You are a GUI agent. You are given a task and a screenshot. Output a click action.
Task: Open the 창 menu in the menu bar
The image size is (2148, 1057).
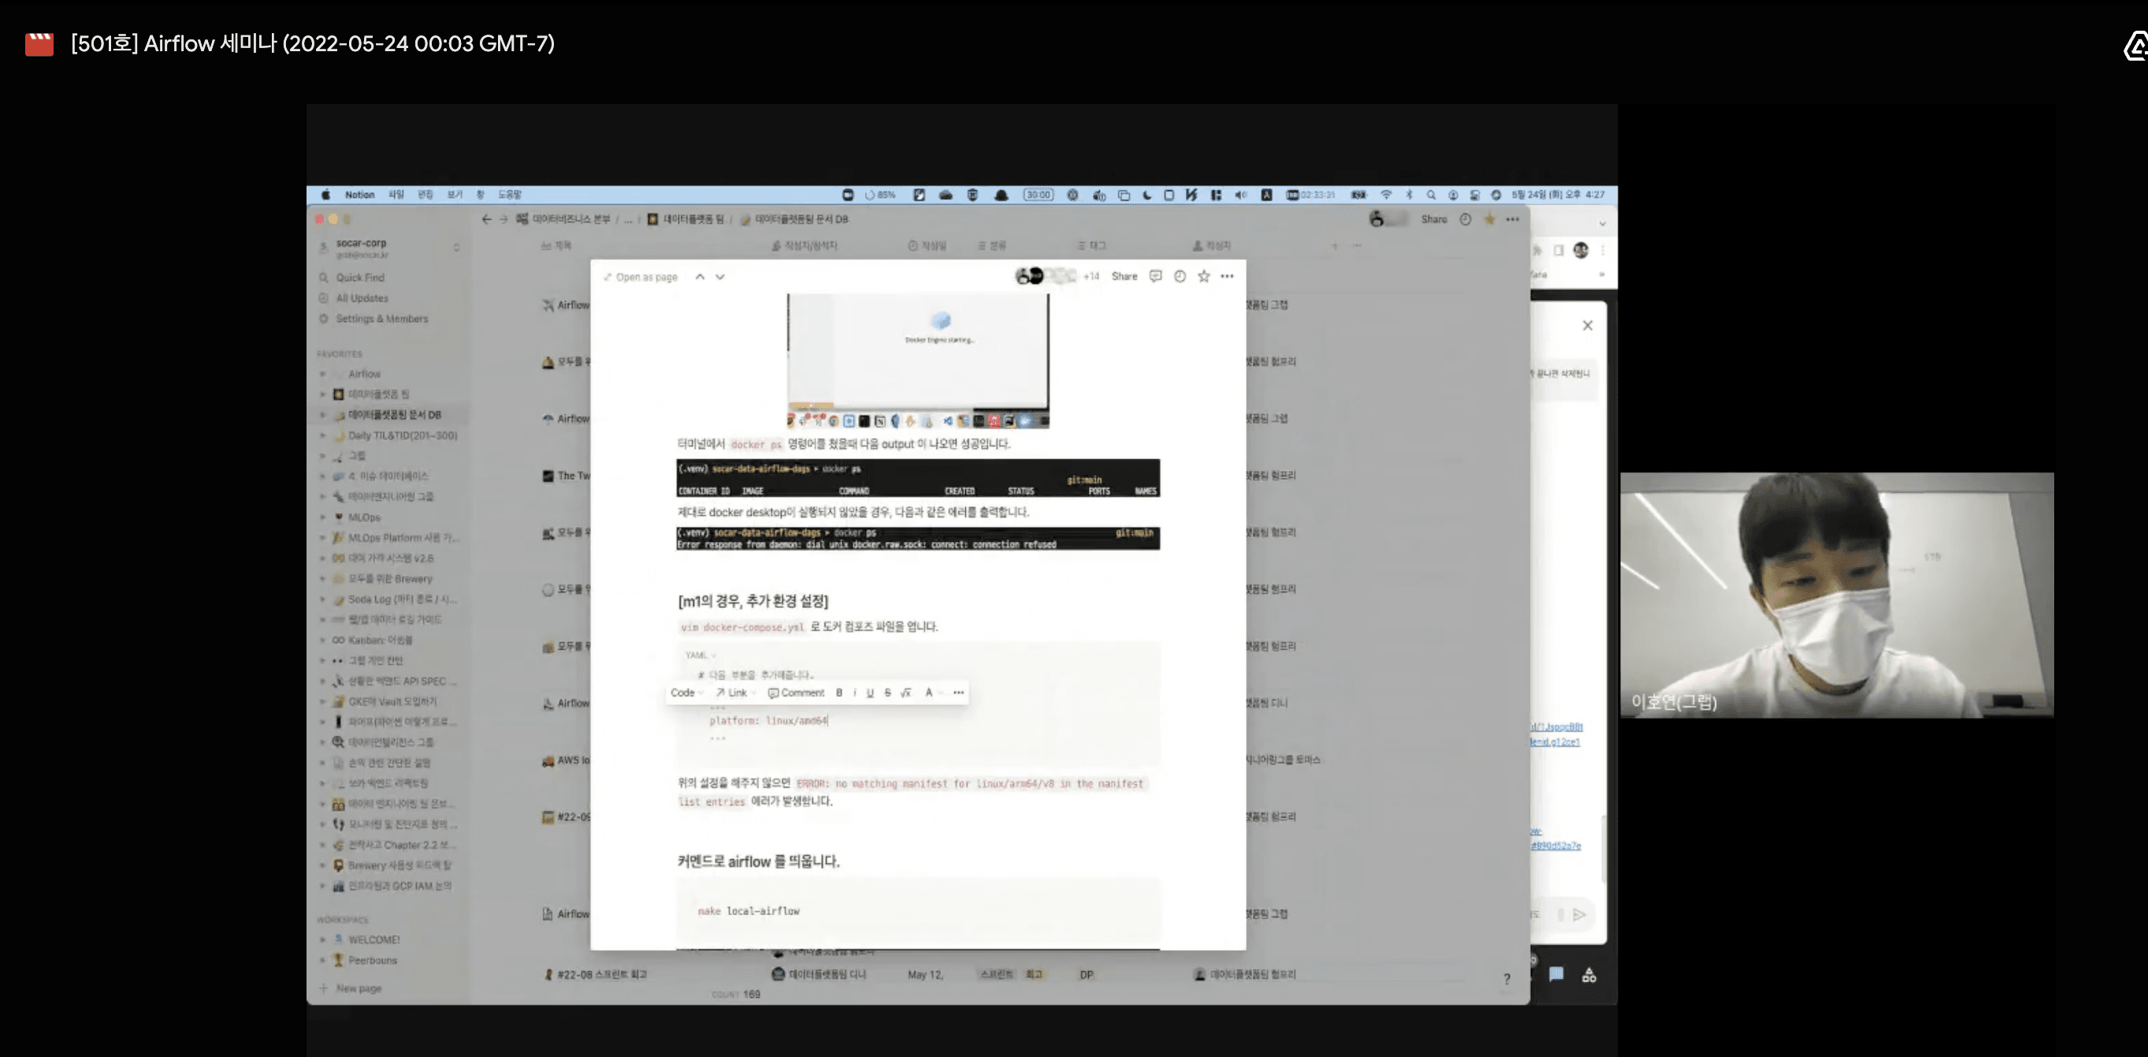pos(481,195)
